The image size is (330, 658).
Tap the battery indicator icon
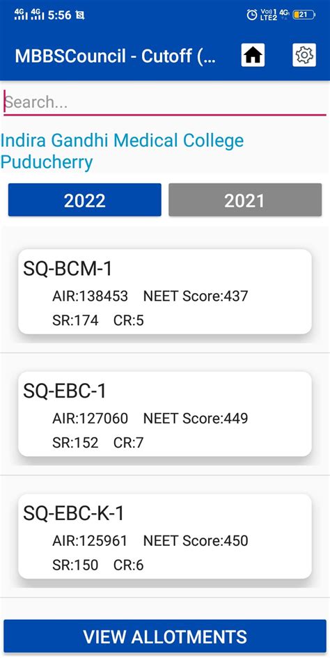(304, 15)
